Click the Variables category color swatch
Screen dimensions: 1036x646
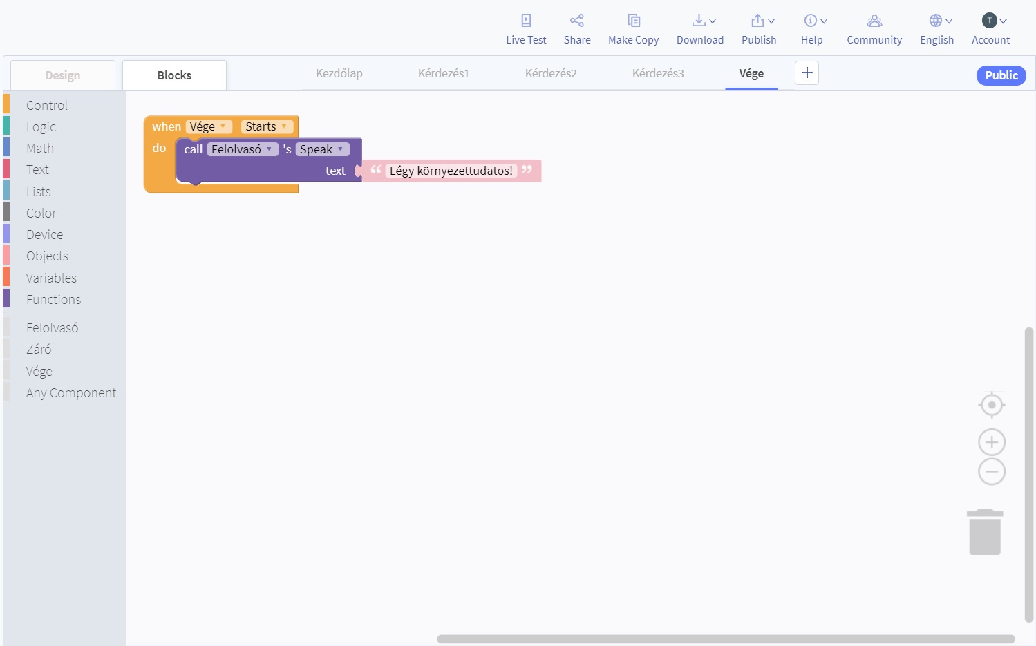pyautogui.click(x=6, y=278)
